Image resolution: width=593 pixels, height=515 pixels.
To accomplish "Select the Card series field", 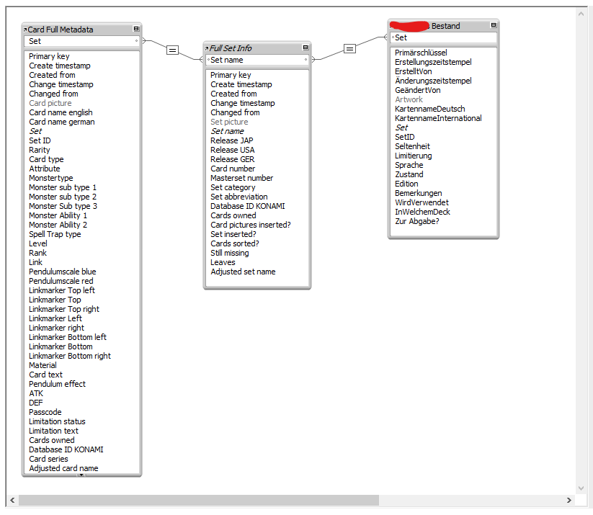I will click(x=48, y=459).
